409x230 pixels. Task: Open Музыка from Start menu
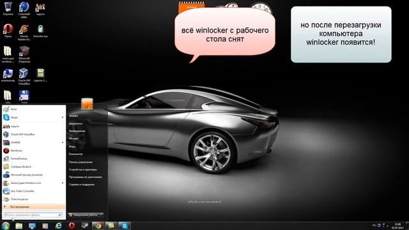click(x=73, y=139)
